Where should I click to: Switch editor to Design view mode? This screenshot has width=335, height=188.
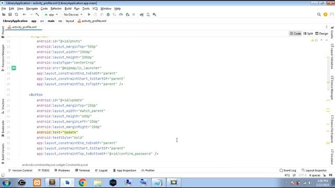(322, 33)
